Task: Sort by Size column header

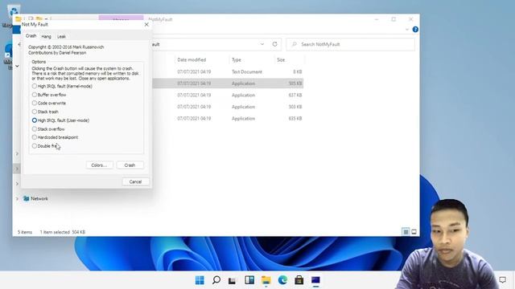Action: point(281,60)
